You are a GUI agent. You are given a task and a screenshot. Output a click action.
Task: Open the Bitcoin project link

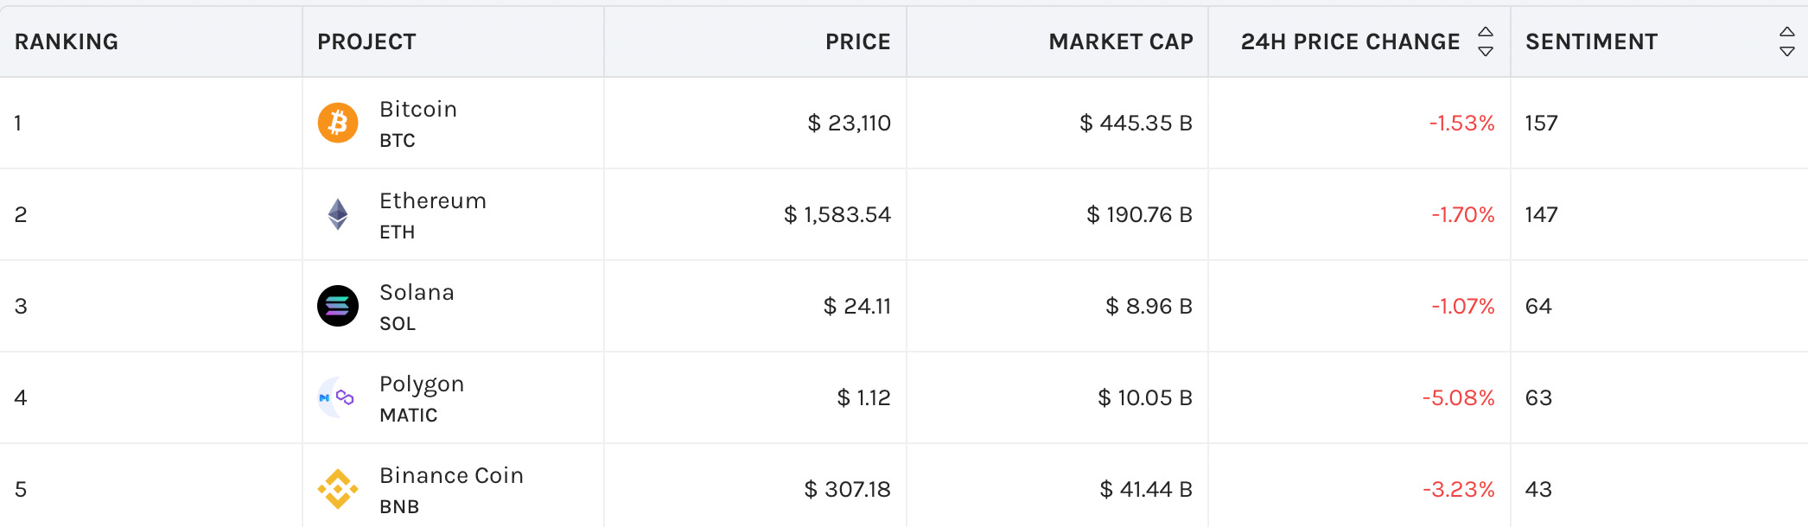(x=418, y=109)
